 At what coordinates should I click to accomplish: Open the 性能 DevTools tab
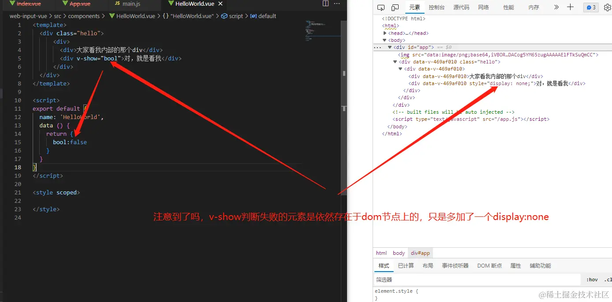[x=508, y=7]
